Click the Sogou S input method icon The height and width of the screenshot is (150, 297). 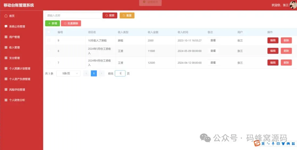[x=257, y=144]
